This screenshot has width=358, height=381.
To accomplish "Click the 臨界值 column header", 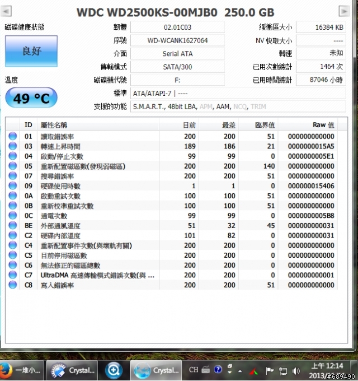I will click(x=258, y=125).
